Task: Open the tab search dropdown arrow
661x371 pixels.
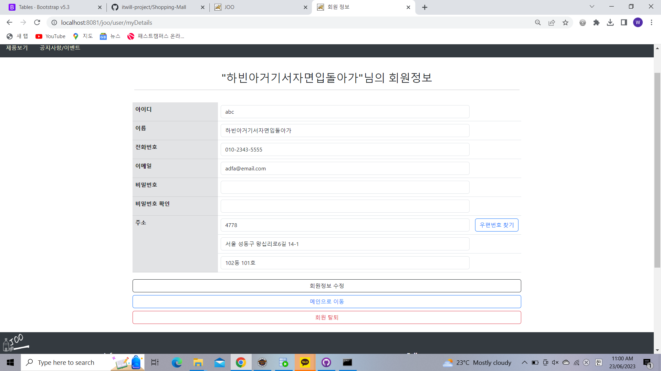Action: click(592, 6)
